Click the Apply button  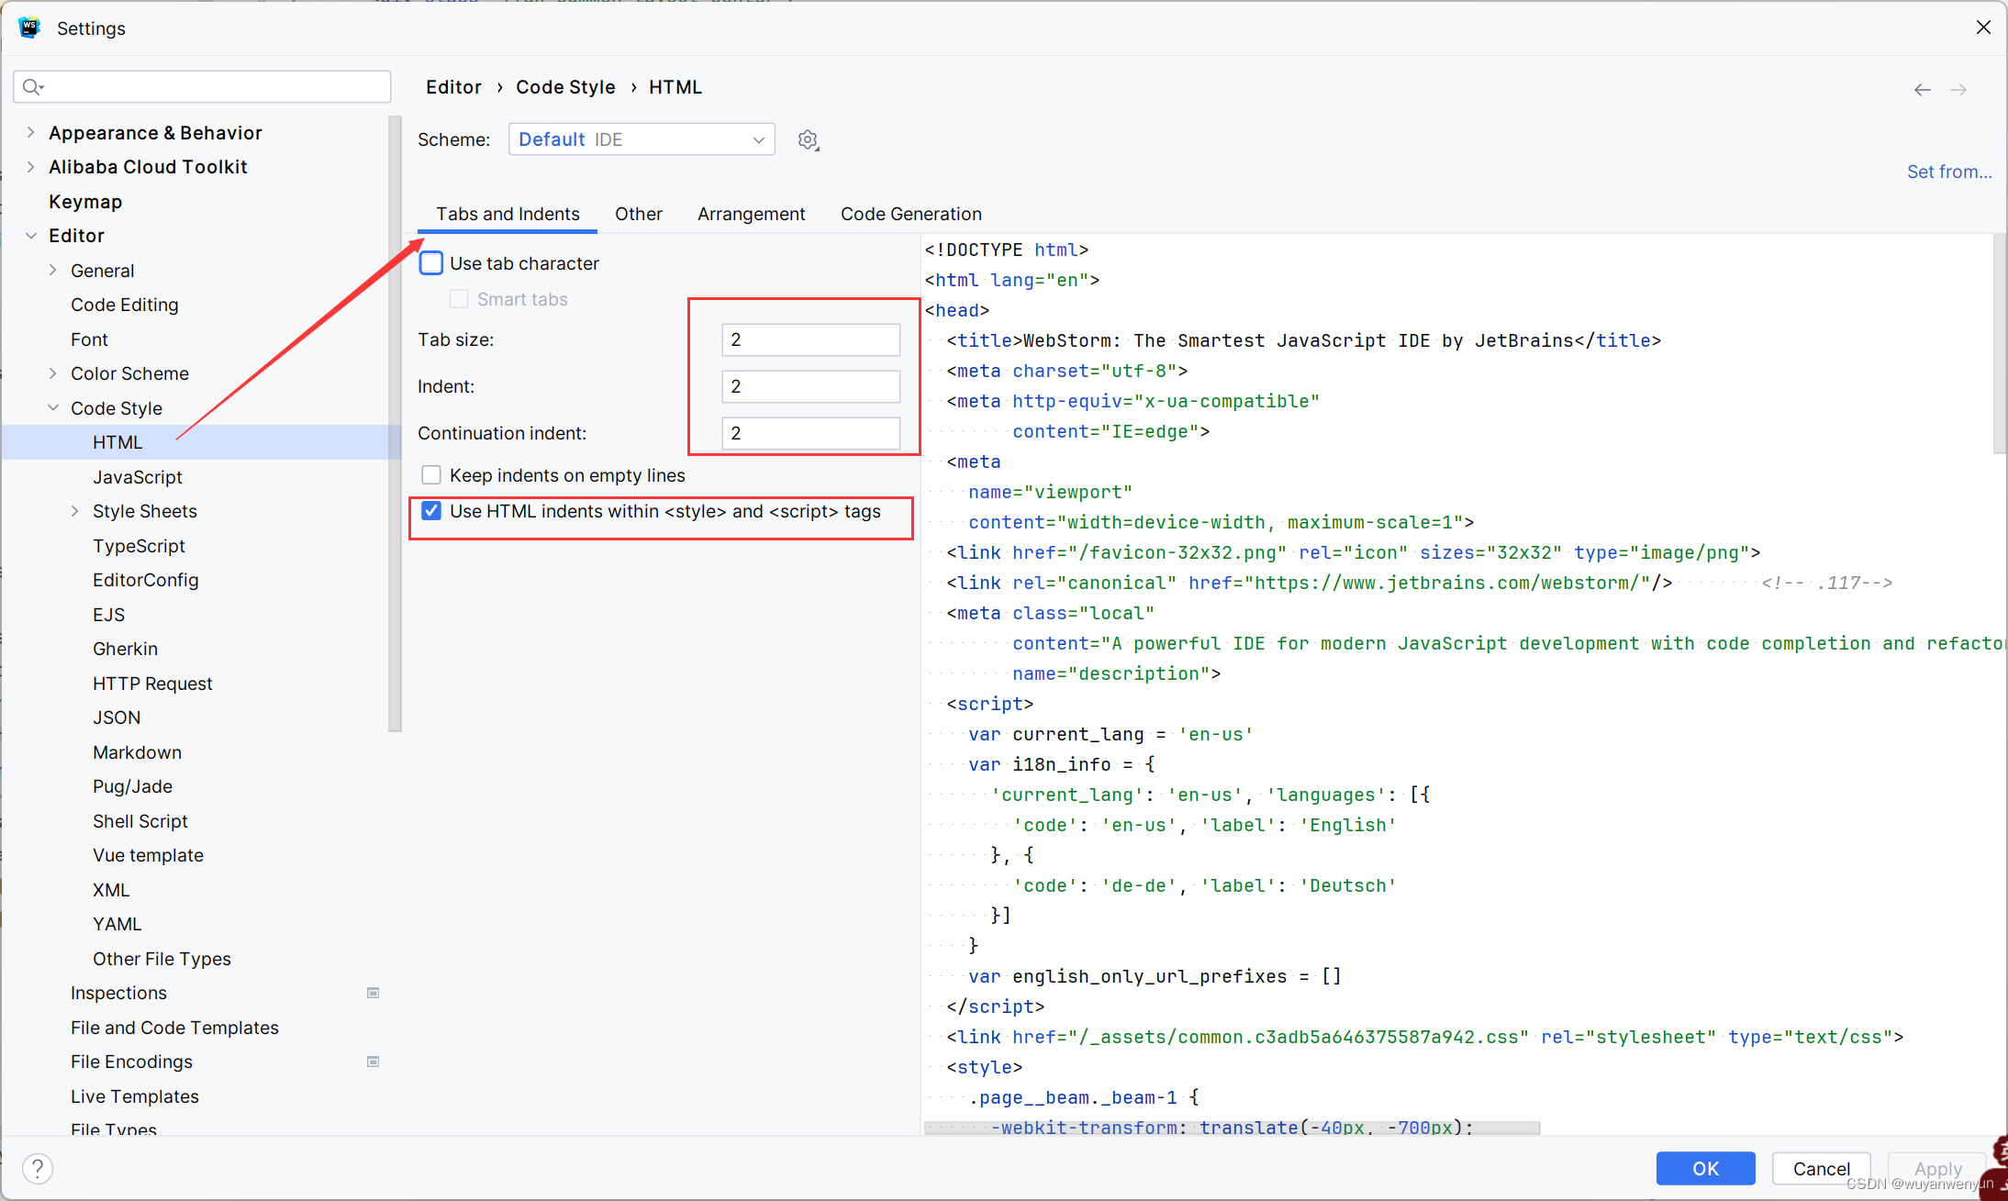point(1937,1168)
